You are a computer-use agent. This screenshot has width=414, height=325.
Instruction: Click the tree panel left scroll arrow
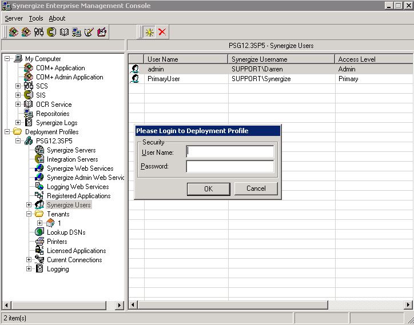6,305
